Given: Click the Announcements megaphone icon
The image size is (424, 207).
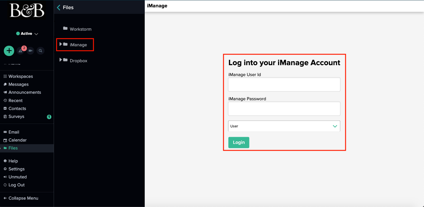Looking at the screenshot, I should pyautogui.click(x=5, y=92).
